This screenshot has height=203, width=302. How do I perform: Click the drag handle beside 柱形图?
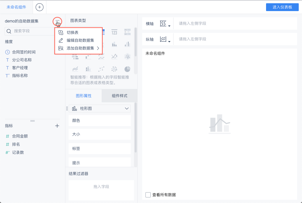[x=67, y=109]
